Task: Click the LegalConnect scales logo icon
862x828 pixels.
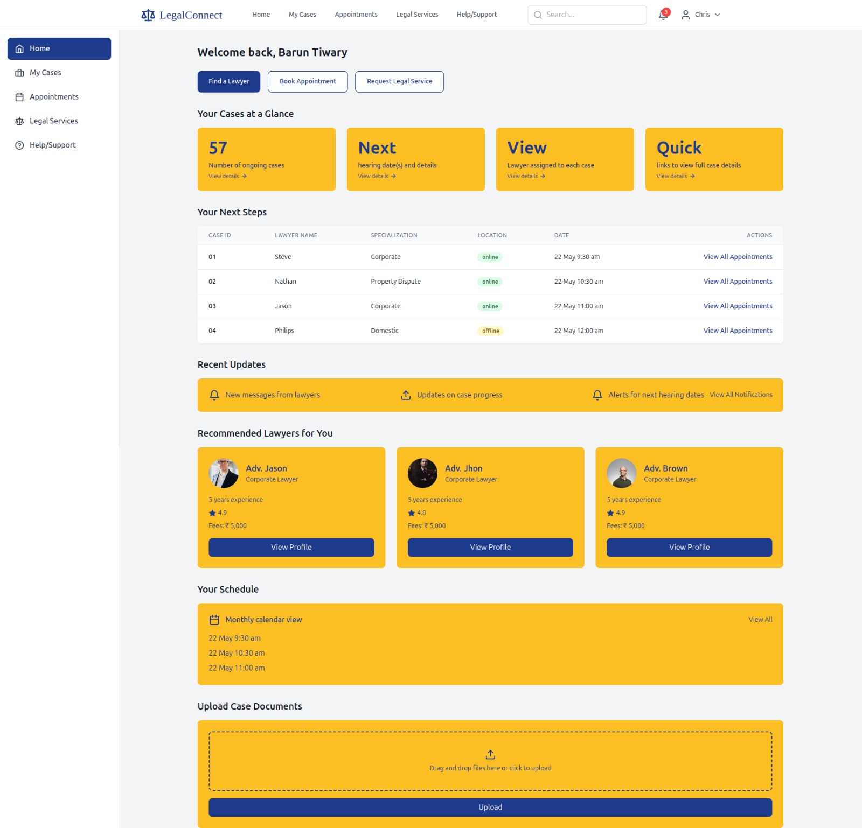Action: [148, 15]
